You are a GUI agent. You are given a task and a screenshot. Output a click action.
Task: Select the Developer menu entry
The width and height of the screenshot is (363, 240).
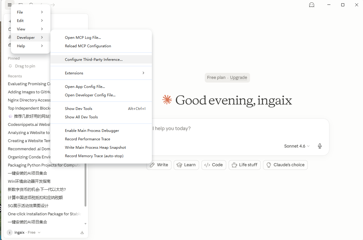pos(31,37)
